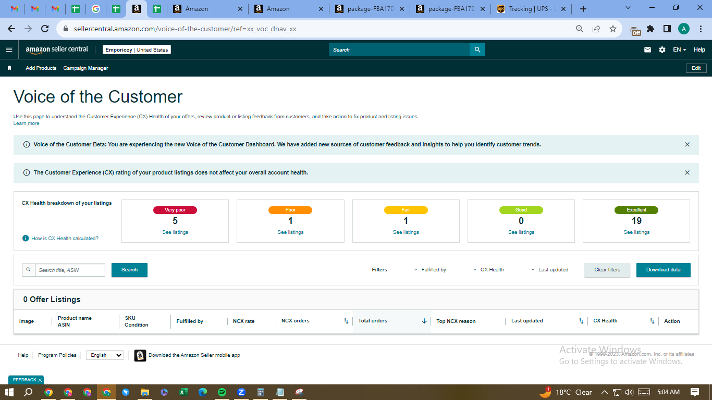Viewport: 712px width, 400px height.
Task: Open the Seller Central hamburger menu
Action: pos(9,50)
